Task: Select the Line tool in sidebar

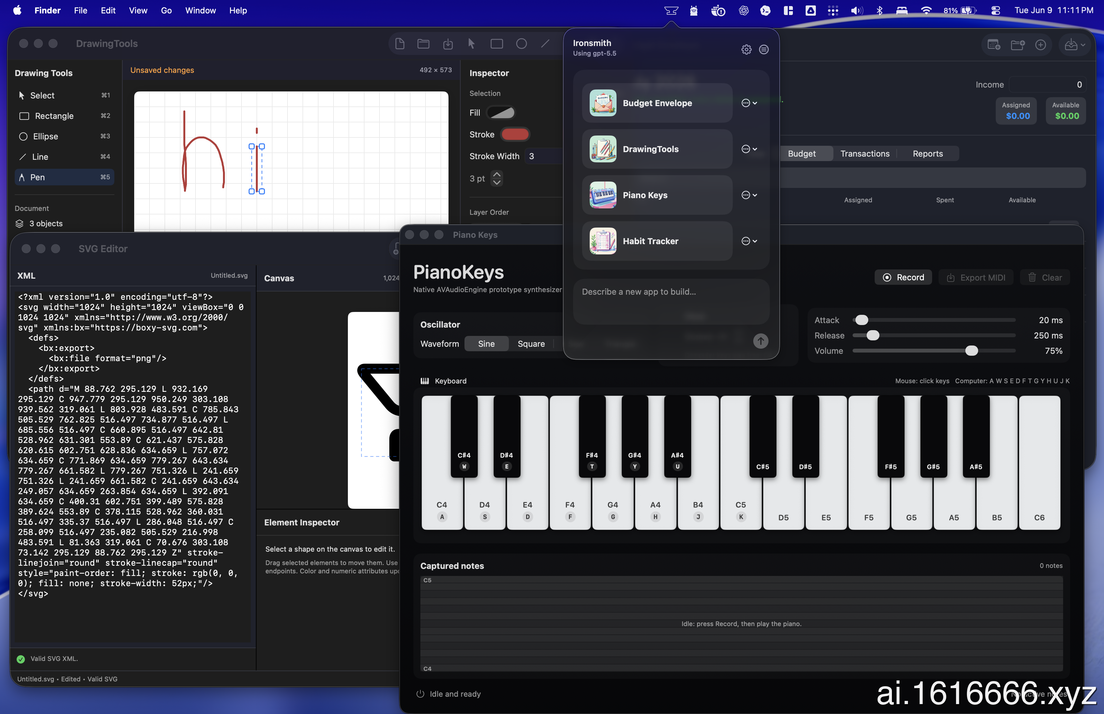Action: (65, 157)
